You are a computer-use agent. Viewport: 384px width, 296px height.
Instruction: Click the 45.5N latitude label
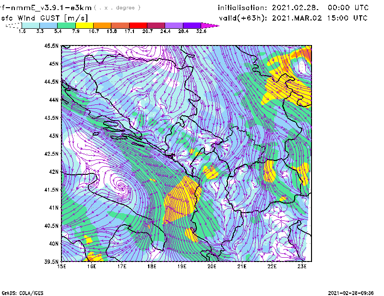51,46
